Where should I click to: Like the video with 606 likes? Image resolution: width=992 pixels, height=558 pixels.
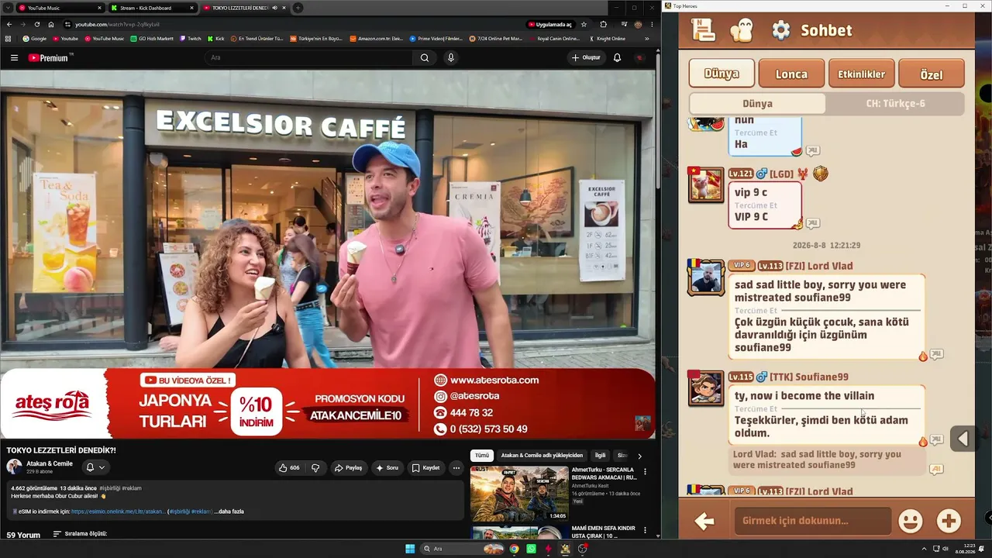click(288, 468)
